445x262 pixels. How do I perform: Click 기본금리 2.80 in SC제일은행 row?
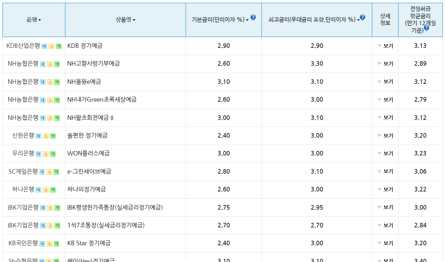pyautogui.click(x=224, y=172)
